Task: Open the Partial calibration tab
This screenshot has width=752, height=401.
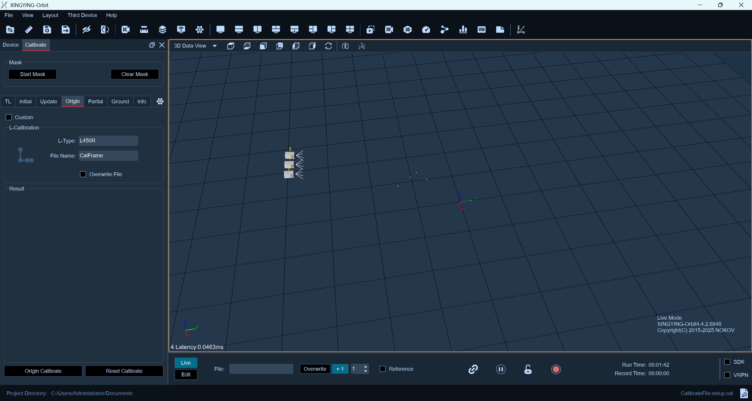Action: coord(95,102)
